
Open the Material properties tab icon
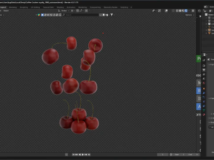click(204, 115)
